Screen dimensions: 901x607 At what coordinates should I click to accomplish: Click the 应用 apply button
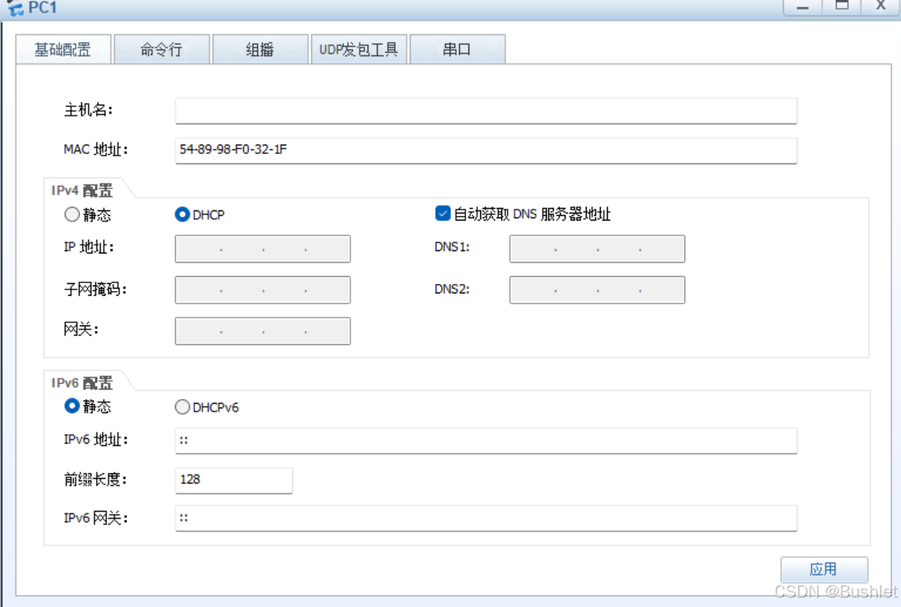pyautogui.click(x=824, y=569)
